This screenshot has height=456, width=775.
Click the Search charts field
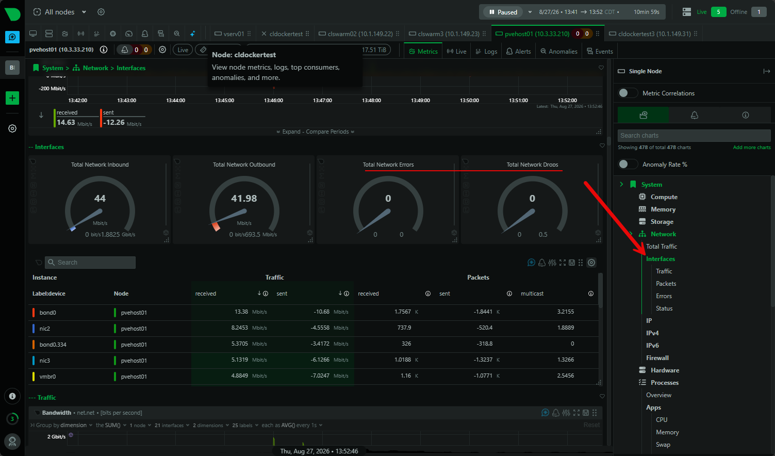pyautogui.click(x=694, y=136)
